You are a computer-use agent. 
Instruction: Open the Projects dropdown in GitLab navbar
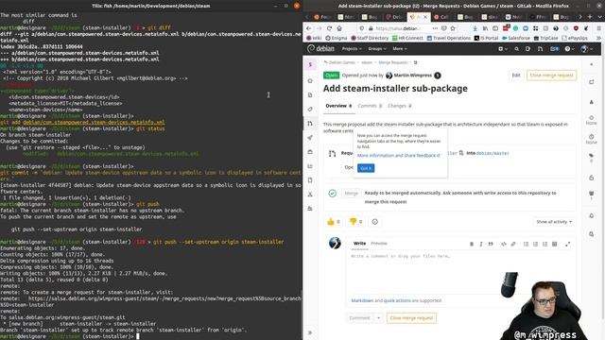352,49
